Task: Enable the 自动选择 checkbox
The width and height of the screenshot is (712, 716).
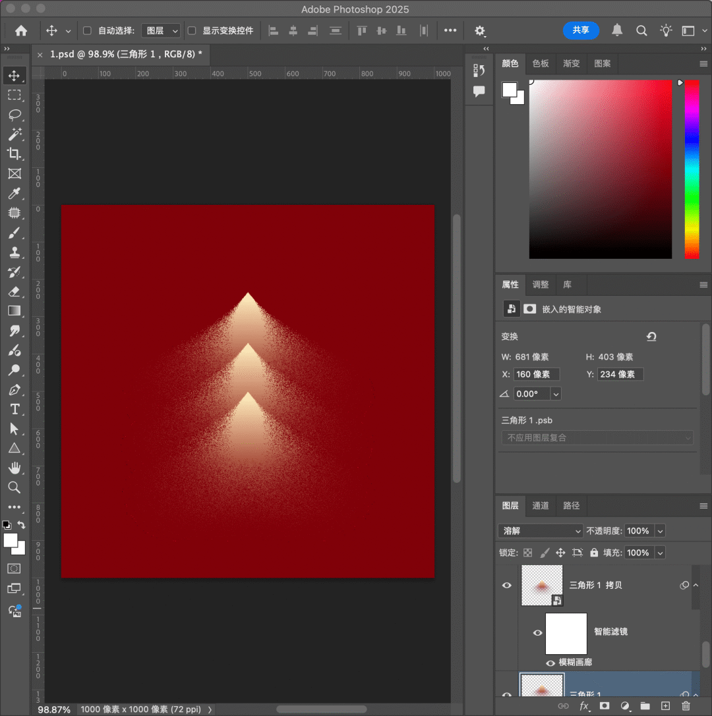Action: tap(87, 31)
